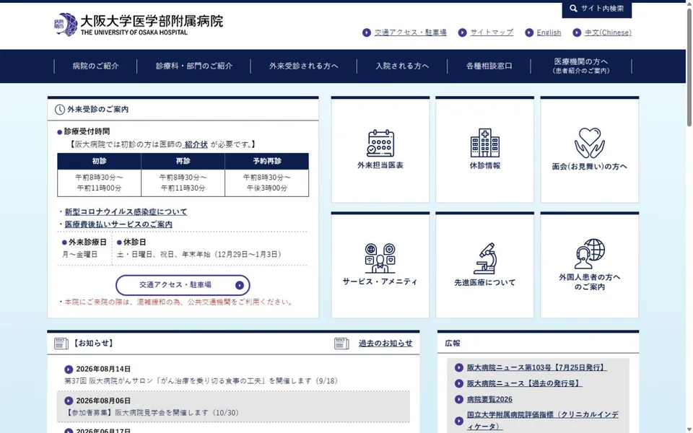Viewport: 693px width, 433px height.
Task: Switch to the 中文(Chinese) site
Action: tap(608, 32)
